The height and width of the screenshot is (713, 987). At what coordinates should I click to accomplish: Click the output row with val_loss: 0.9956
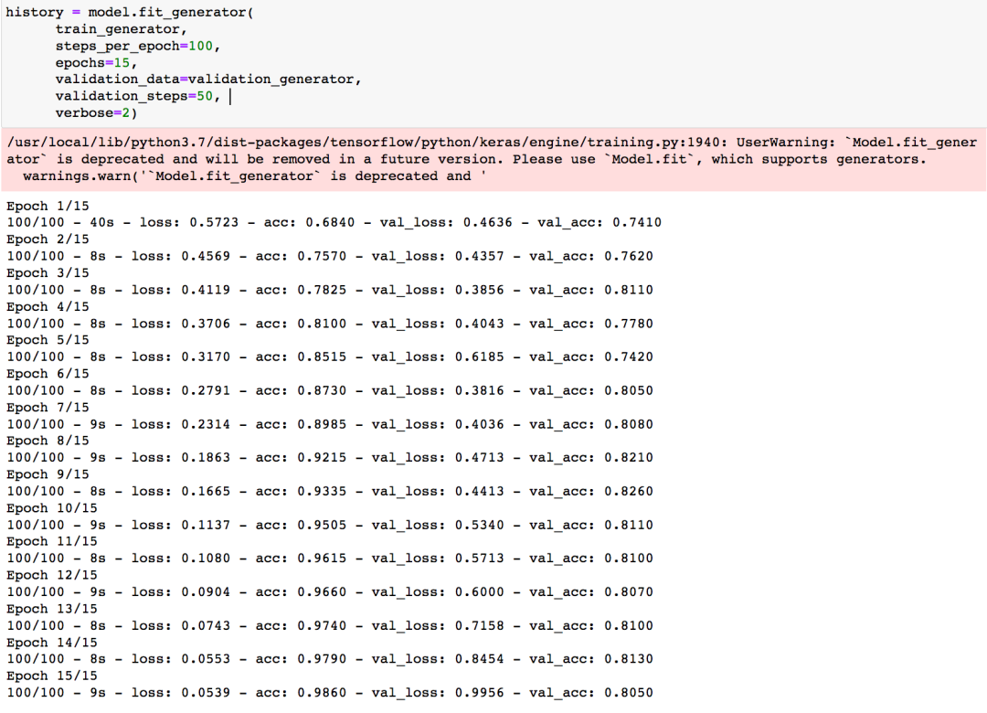(x=330, y=693)
